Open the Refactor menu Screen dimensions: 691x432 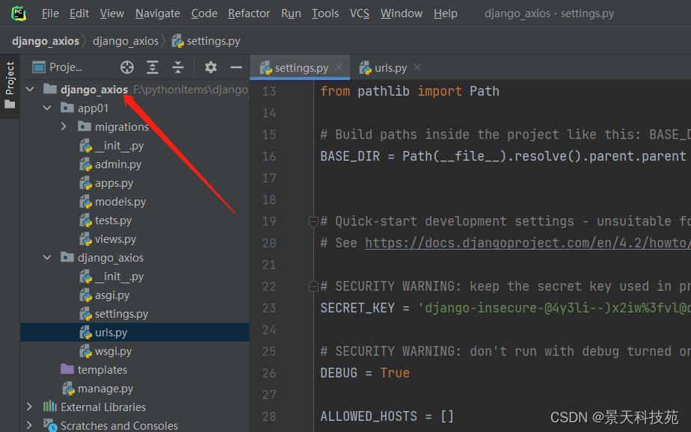click(249, 13)
